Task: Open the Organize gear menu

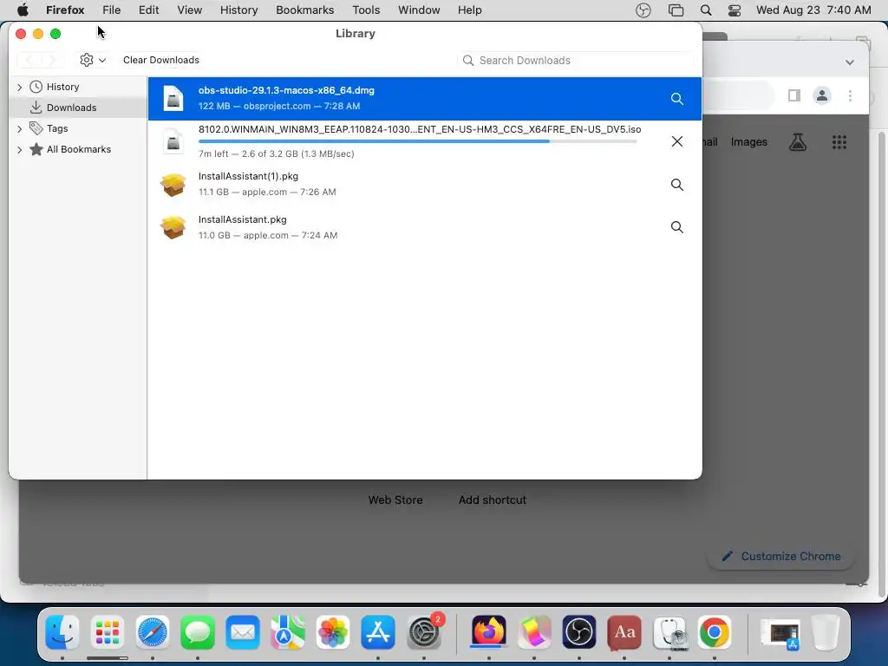Action: (x=93, y=60)
